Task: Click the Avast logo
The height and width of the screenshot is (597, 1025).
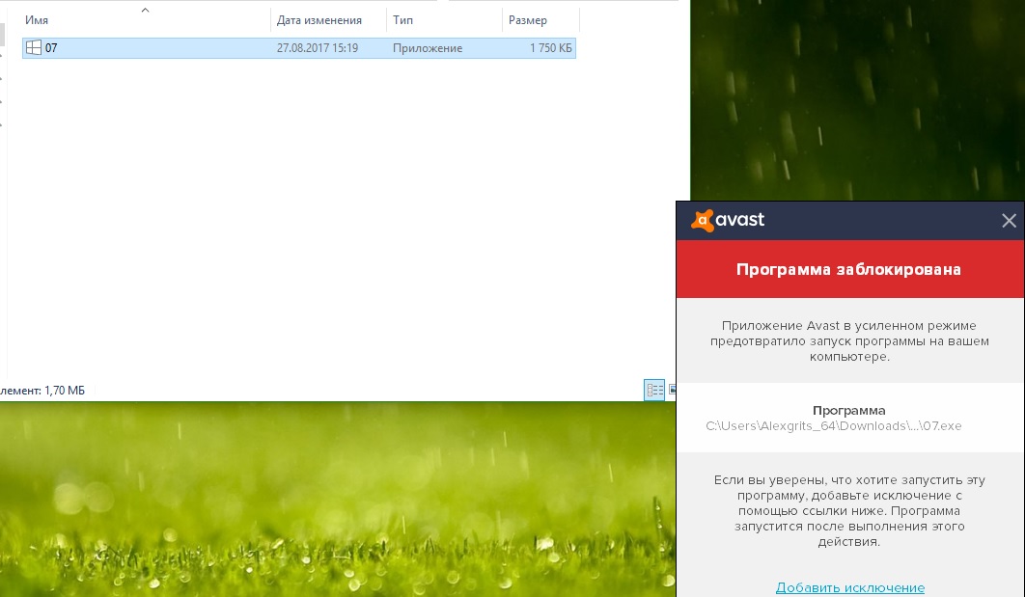Action: point(728,220)
